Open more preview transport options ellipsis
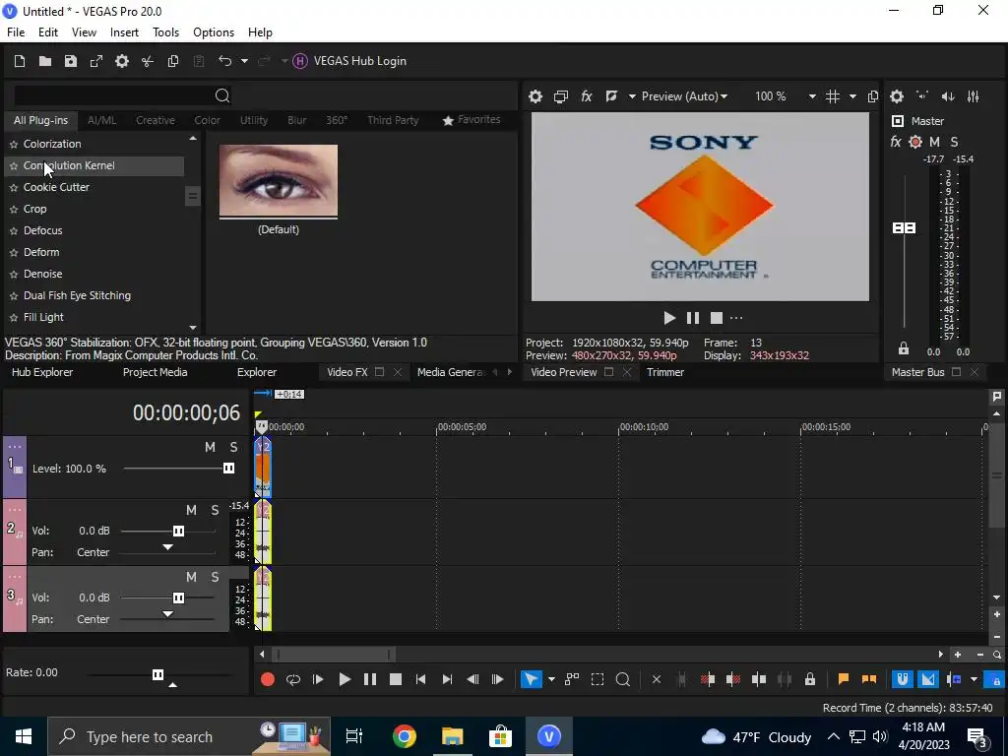The image size is (1008, 756). [x=736, y=318]
